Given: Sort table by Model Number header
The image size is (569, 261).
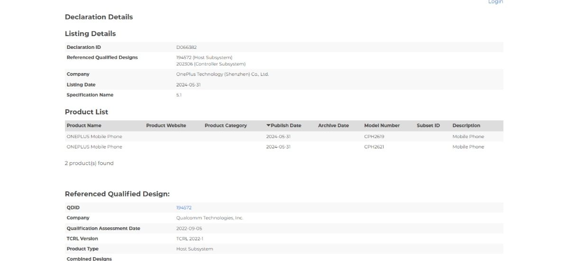Looking at the screenshot, I should (382, 126).
